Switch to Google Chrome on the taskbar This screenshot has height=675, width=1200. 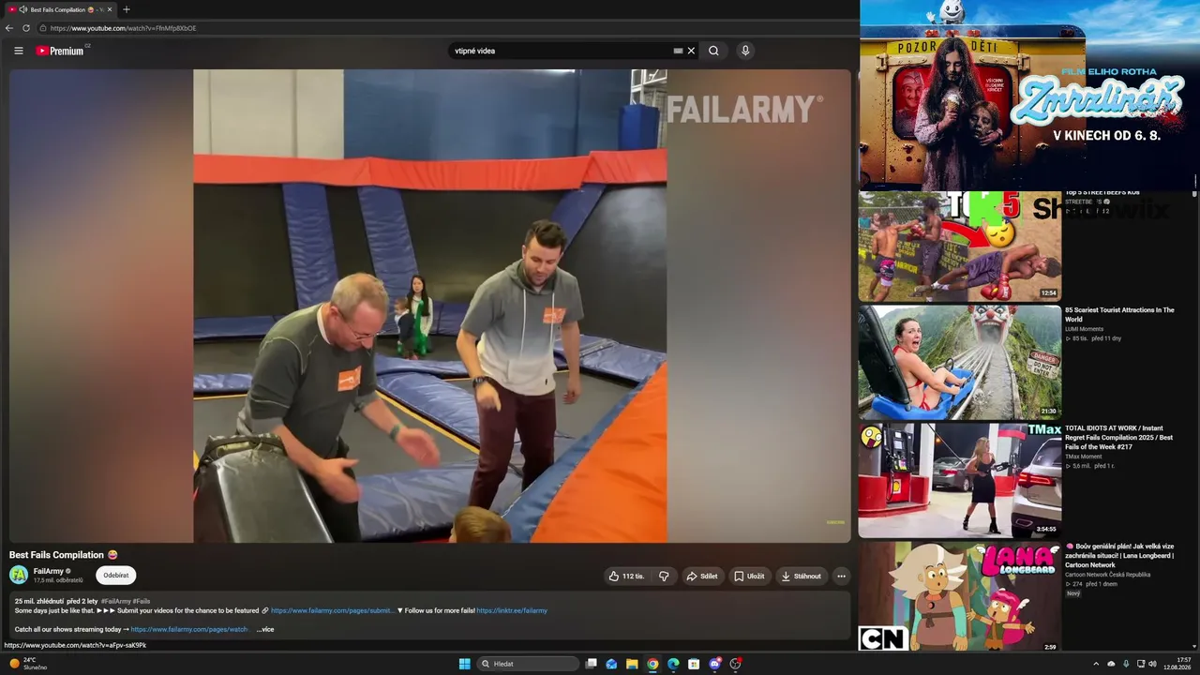tap(652, 664)
